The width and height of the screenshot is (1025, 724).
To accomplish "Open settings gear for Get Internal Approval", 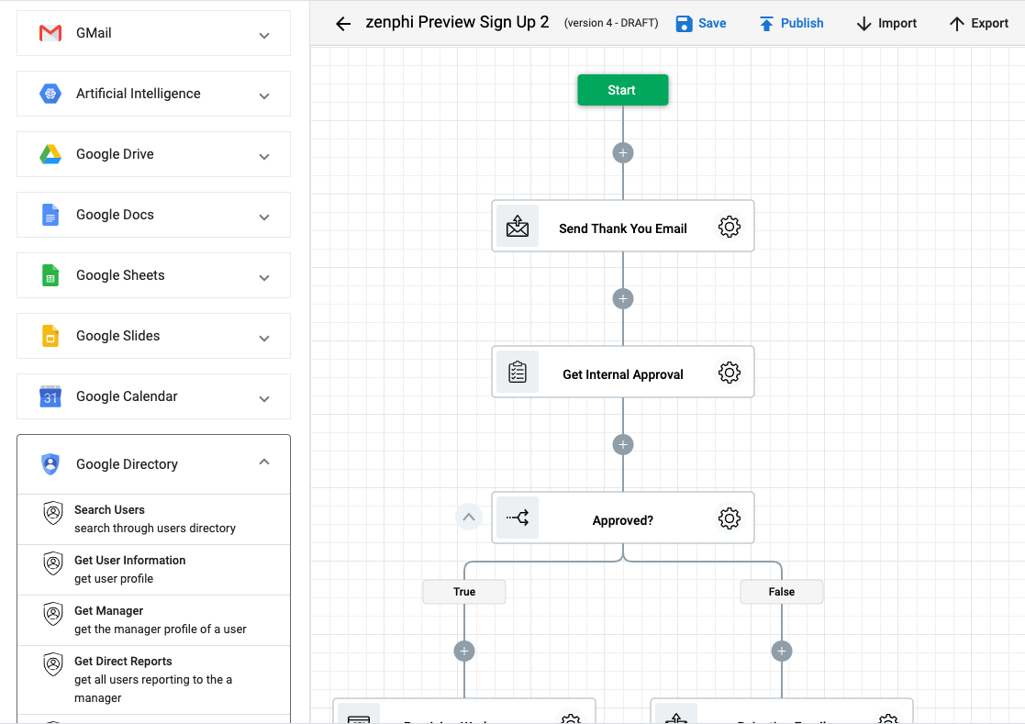I will pyautogui.click(x=729, y=373).
